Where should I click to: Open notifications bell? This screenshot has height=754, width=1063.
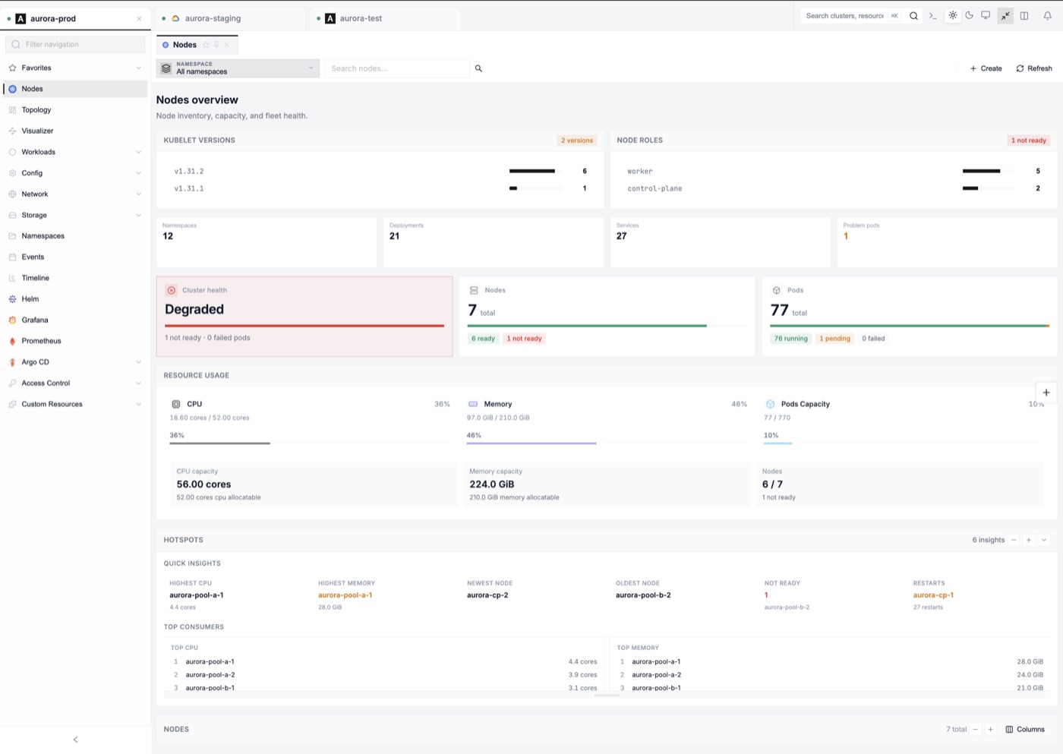coord(1047,16)
